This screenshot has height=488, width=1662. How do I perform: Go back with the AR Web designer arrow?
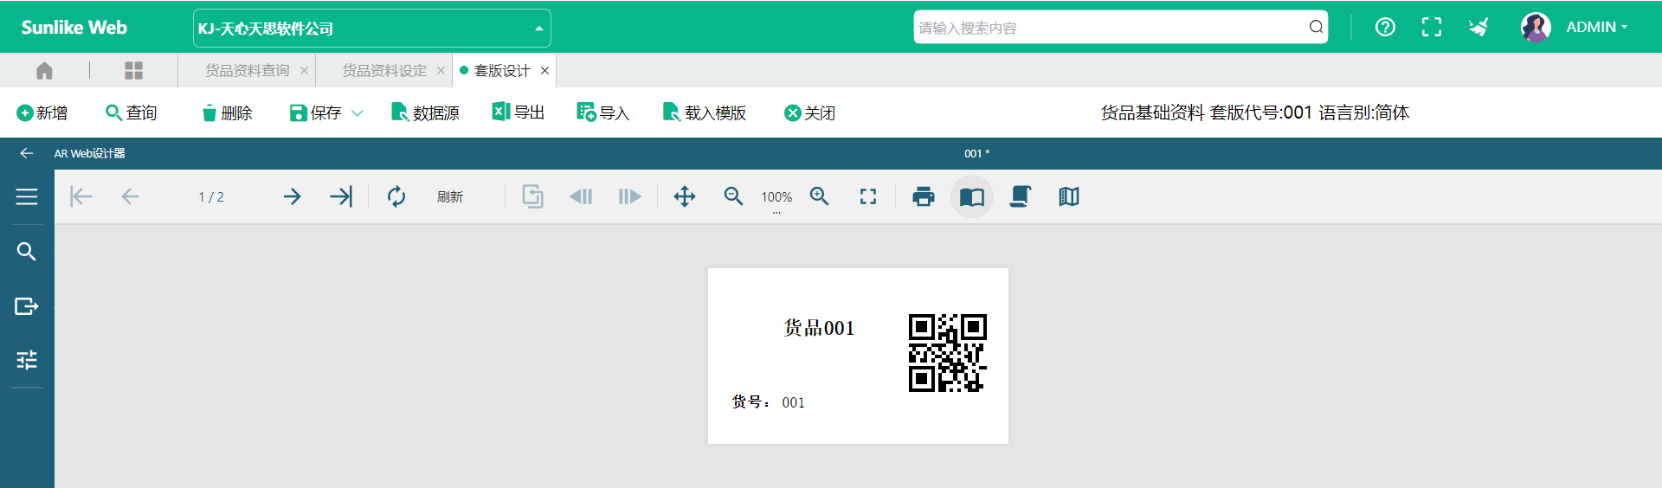click(27, 153)
